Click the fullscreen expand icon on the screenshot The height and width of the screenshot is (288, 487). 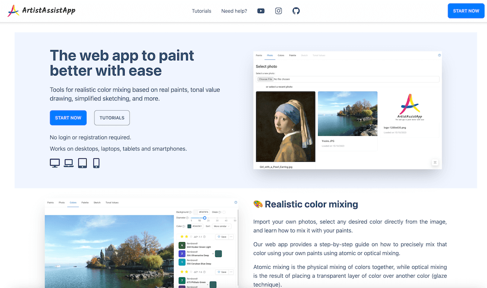[435, 162]
